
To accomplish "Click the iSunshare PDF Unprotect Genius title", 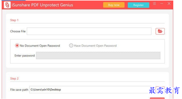I will coord(42,5).
